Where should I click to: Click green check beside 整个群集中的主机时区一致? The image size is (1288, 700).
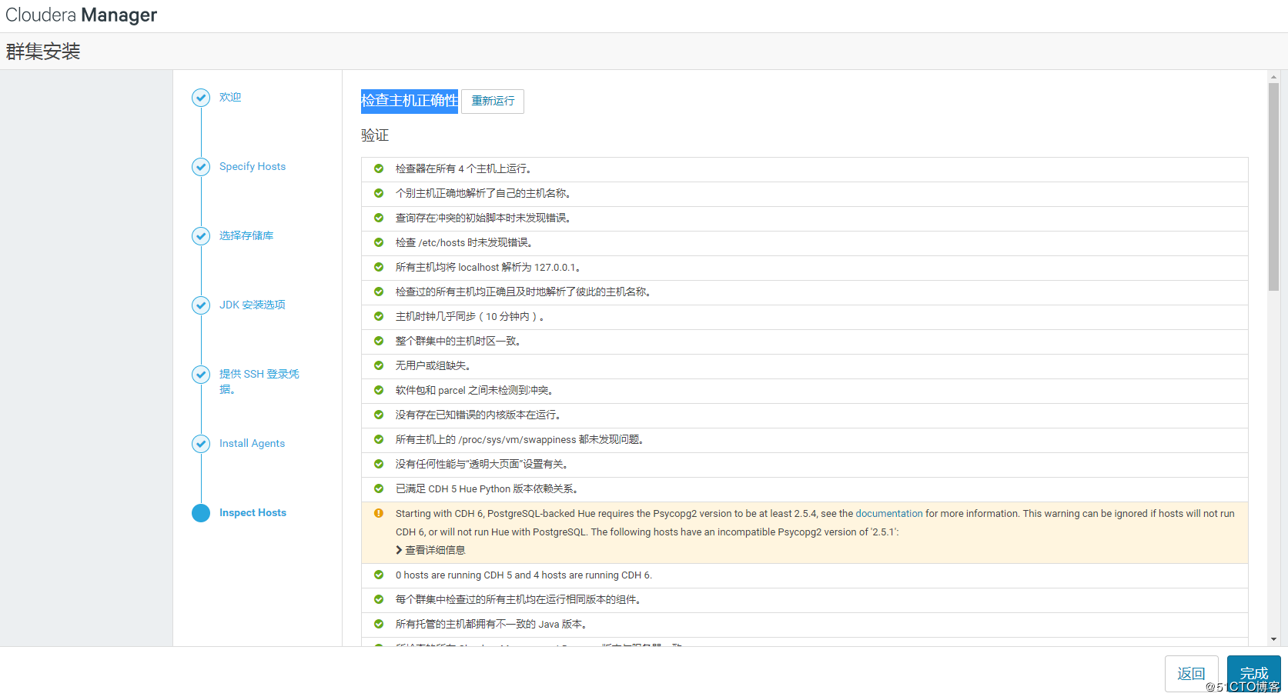[379, 341]
